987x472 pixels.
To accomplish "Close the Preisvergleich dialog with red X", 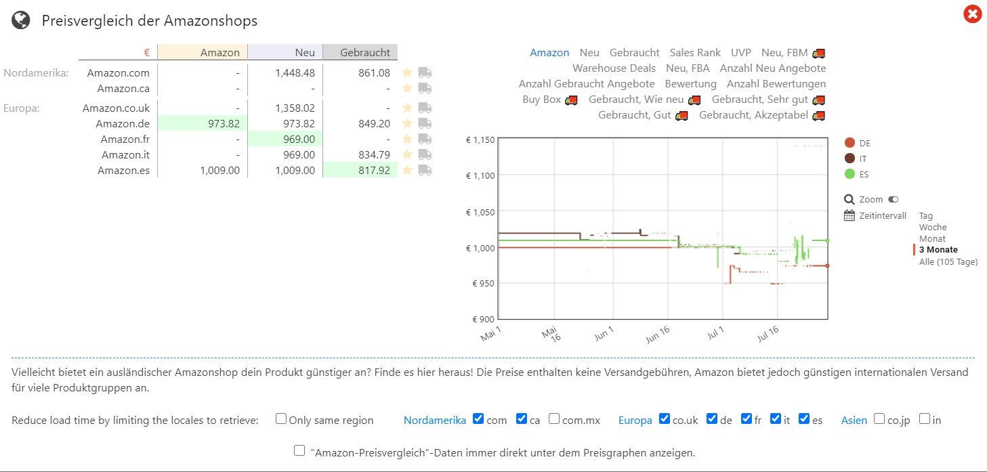I will 973,14.
